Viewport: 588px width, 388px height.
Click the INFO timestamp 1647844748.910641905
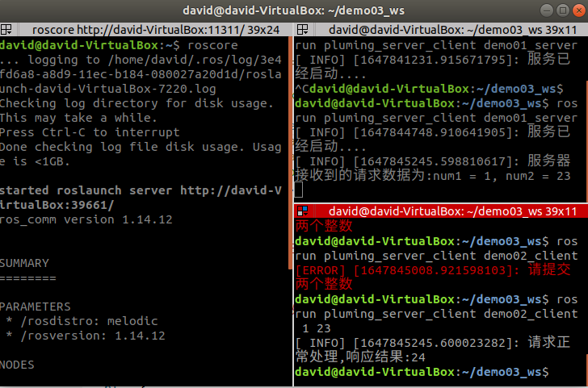click(x=434, y=132)
